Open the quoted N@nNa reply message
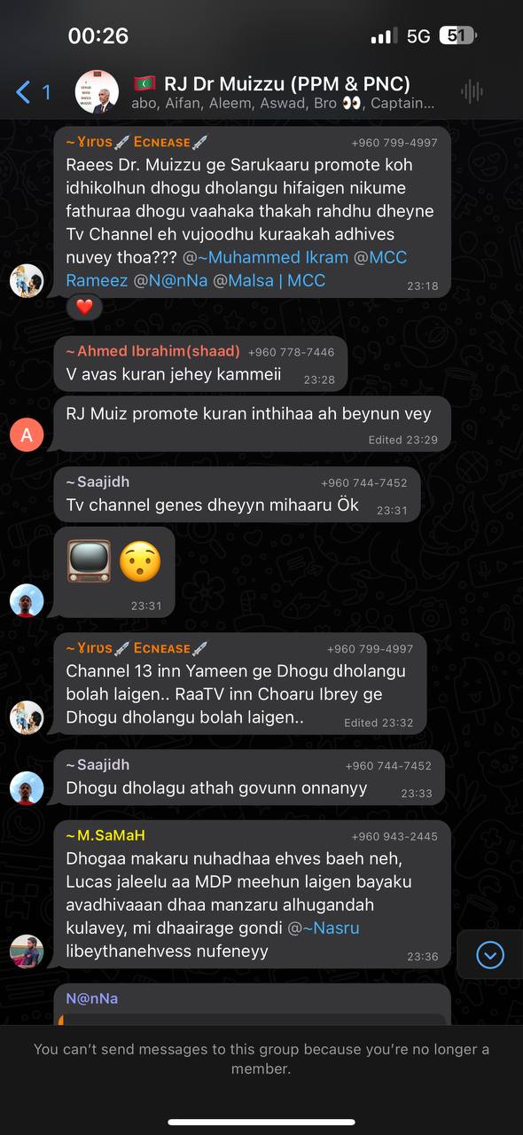The height and width of the screenshot is (1135, 523). point(253,1005)
